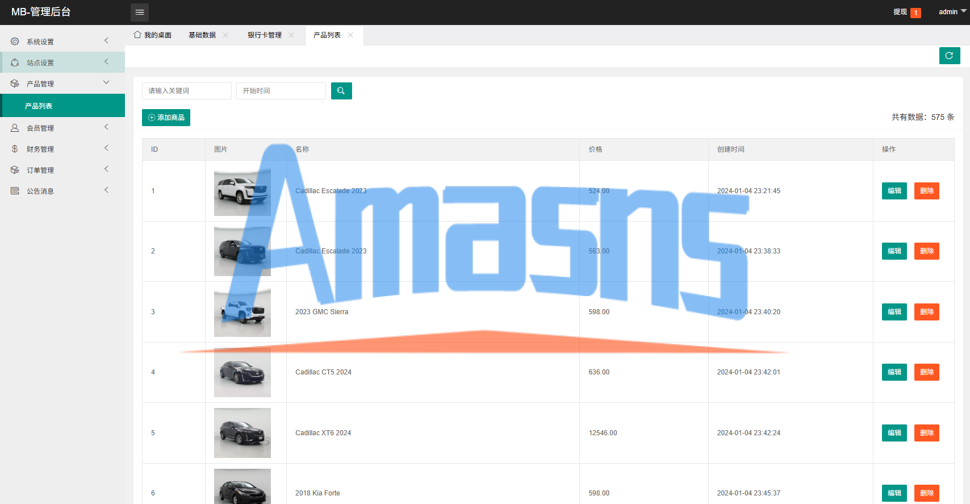Screen dimensions: 970x504
Task: Toggle the sidebar hamburger menu
Action: pos(140,12)
